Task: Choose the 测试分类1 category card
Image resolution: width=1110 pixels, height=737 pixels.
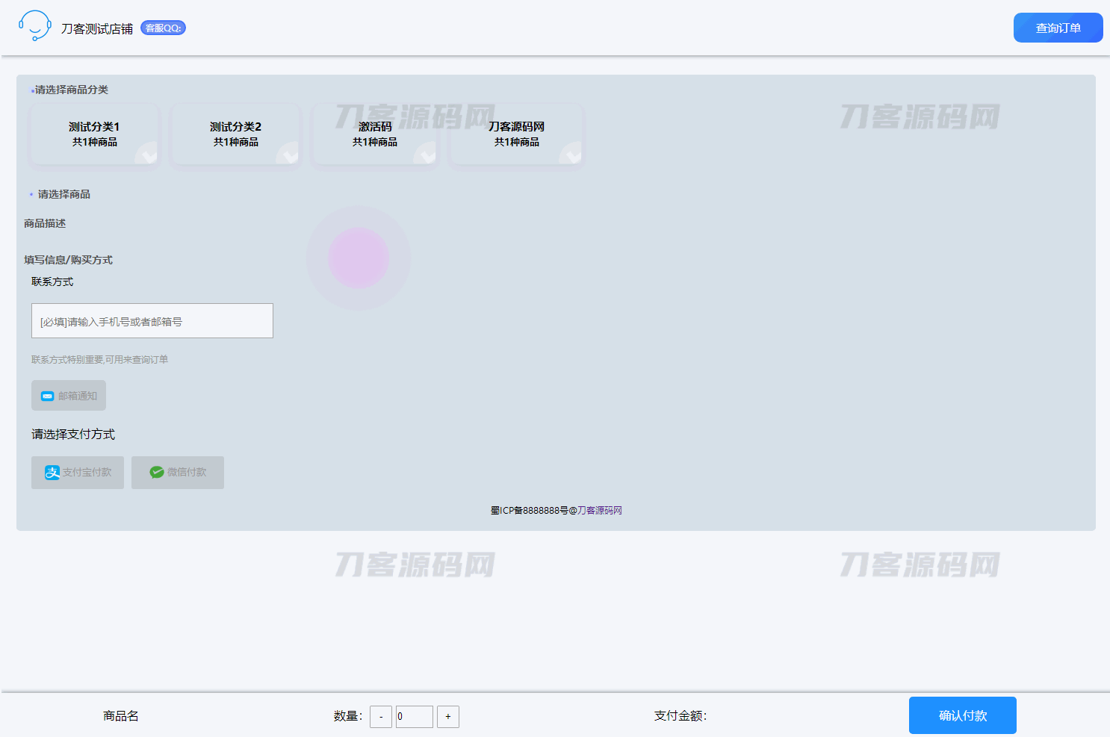Action: (x=94, y=134)
